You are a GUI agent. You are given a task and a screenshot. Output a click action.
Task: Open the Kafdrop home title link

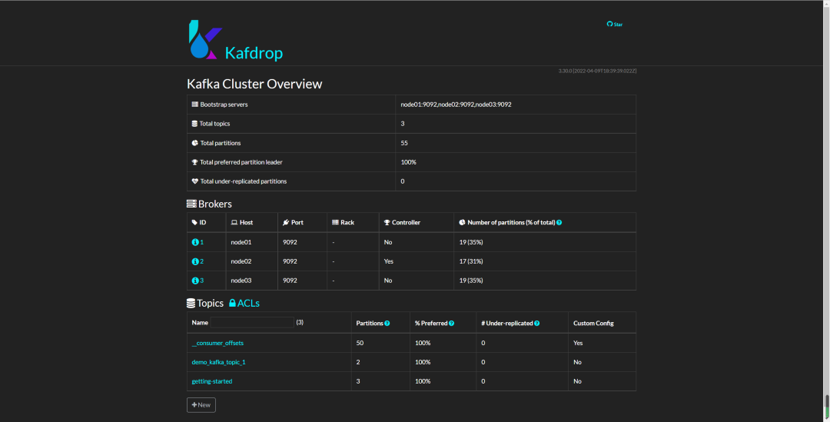pyautogui.click(x=254, y=53)
